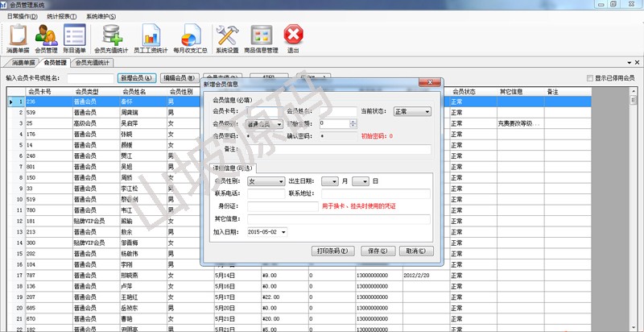Viewport: 644px width, 332px height.
Task: Select the 会员管理 tab
Action: coord(55,63)
